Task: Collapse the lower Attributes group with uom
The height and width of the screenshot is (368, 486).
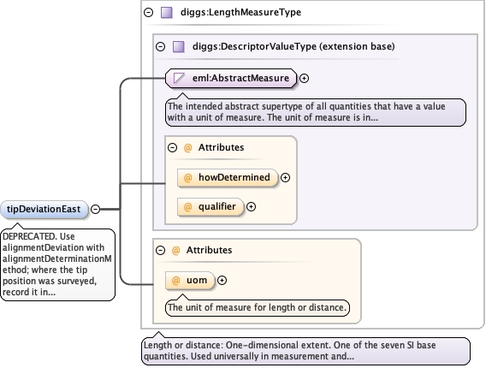Action: tap(161, 251)
